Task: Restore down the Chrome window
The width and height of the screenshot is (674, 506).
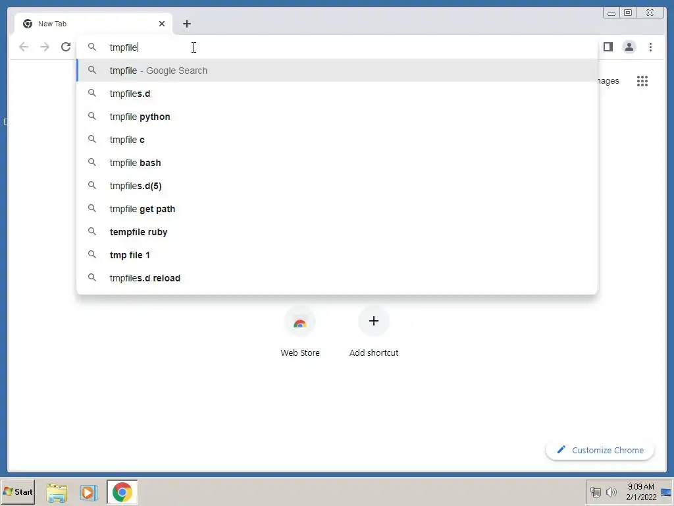Action: click(x=628, y=13)
